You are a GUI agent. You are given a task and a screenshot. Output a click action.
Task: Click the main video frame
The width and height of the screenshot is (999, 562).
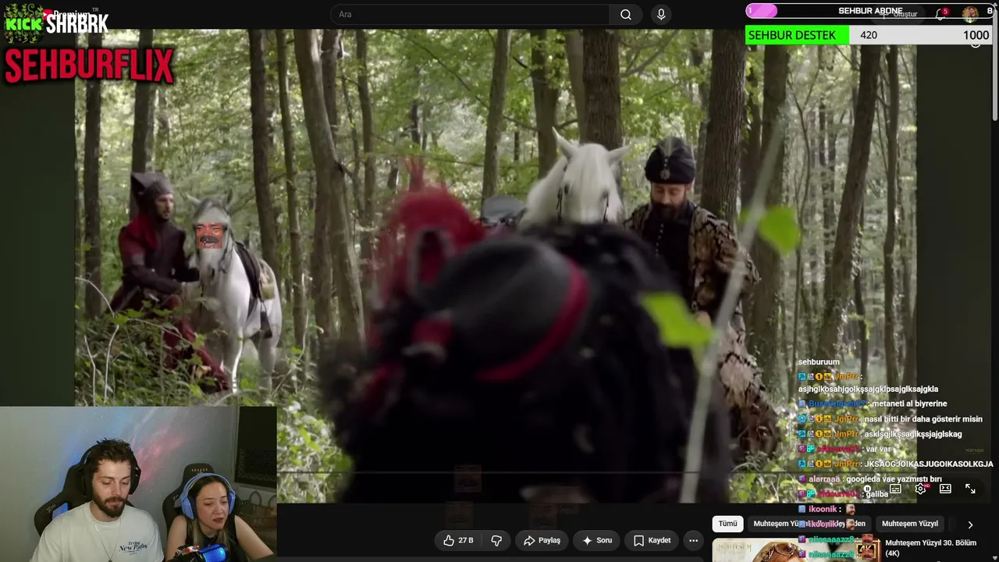496,265
